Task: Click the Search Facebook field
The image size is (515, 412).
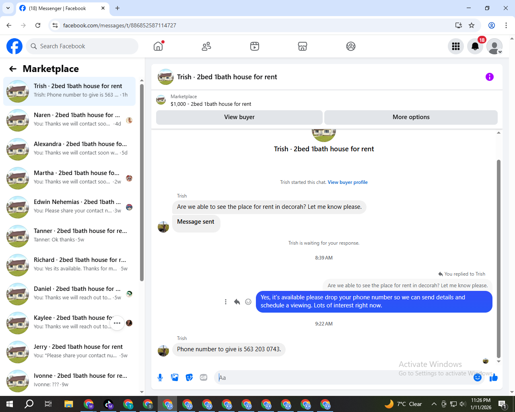Action: (82, 46)
